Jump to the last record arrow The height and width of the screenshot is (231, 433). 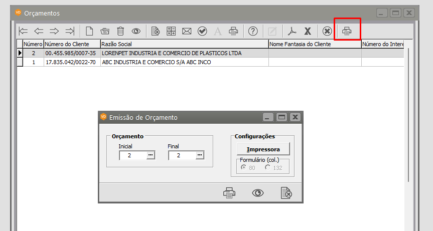coord(70,31)
